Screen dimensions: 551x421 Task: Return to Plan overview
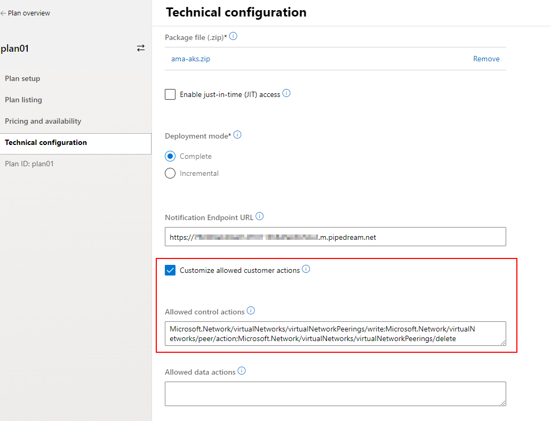pos(26,13)
